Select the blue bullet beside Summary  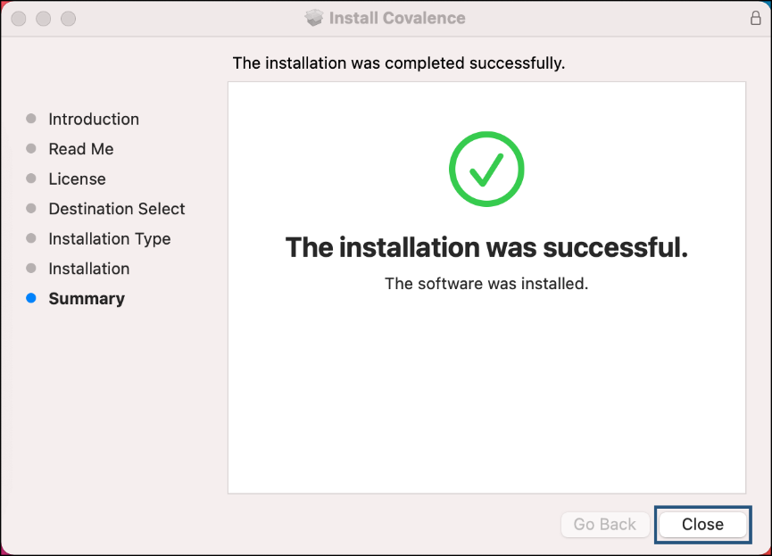click(32, 298)
